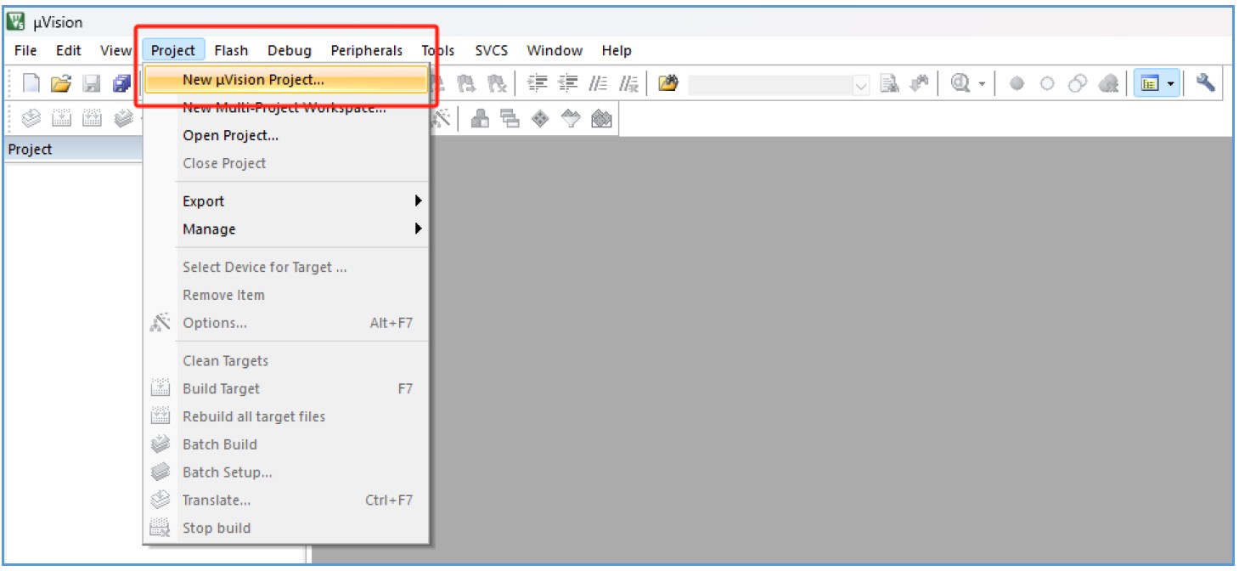Click the Select Software Packs icon

[x=571, y=119]
